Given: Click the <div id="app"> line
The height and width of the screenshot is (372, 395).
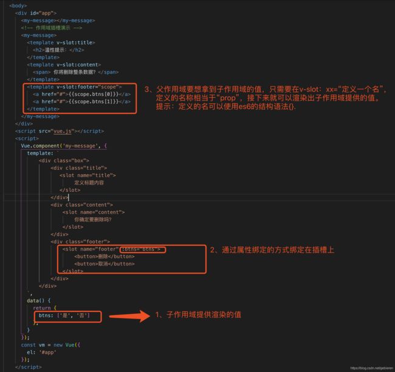Looking at the screenshot, I should (x=36, y=13).
